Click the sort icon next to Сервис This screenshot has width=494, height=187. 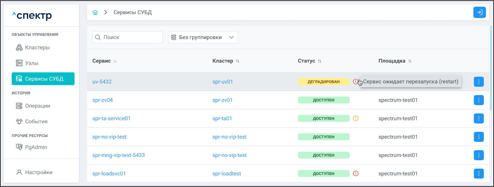click(x=115, y=61)
